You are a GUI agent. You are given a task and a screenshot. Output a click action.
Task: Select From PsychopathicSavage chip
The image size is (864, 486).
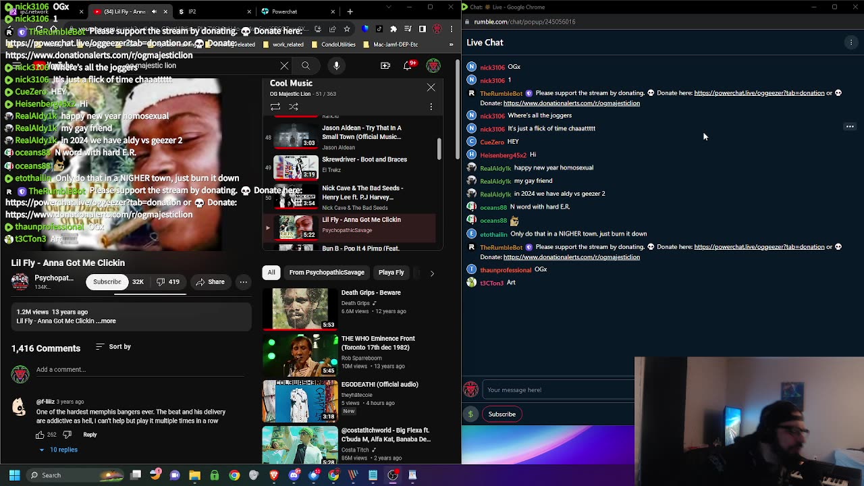pos(327,273)
